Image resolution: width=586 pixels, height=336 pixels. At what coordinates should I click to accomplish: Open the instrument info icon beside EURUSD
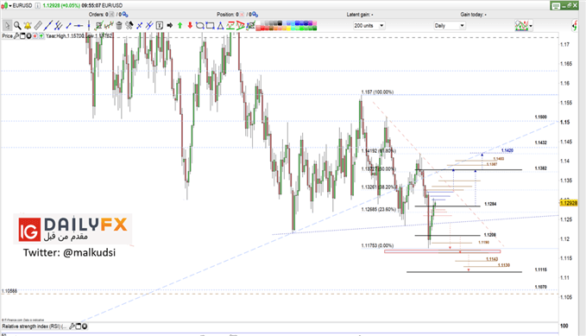[38, 5]
